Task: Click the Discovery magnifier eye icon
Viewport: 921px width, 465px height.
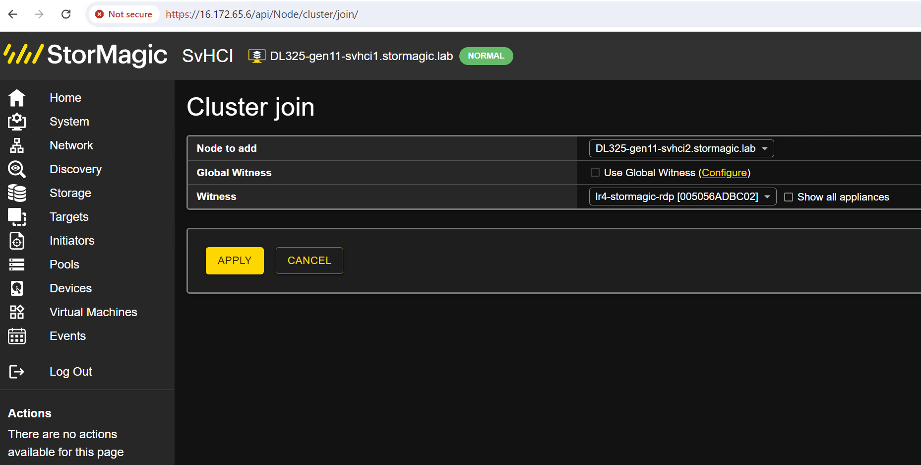Action: (x=17, y=169)
